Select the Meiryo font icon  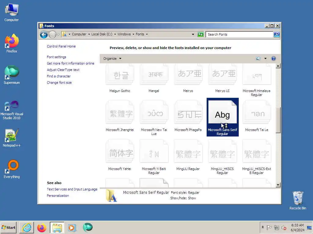(188, 75)
